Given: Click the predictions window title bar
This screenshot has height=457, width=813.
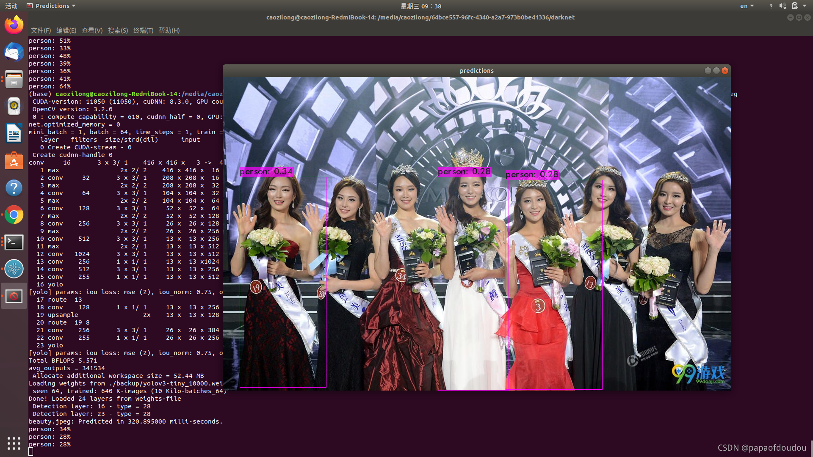Looking at the screenshot, I should tap(476, 71).
